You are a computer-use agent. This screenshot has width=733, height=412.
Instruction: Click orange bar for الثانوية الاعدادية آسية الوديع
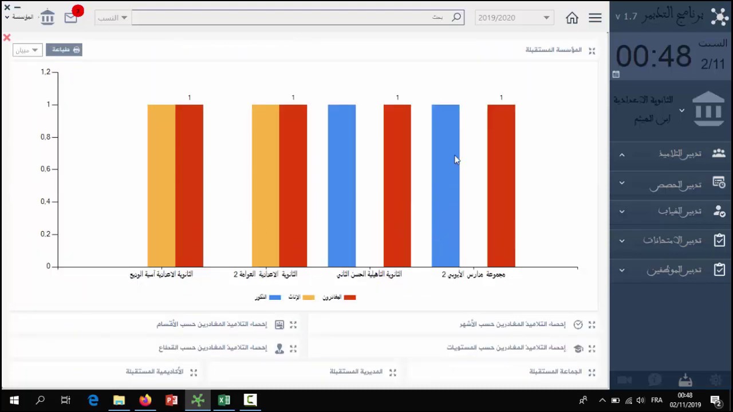point(161,185)
